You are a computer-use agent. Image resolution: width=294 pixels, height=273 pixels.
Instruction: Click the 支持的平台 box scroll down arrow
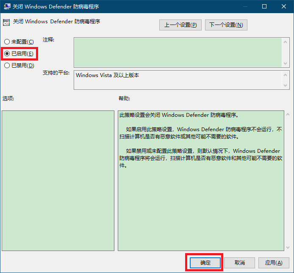point(286,85)
